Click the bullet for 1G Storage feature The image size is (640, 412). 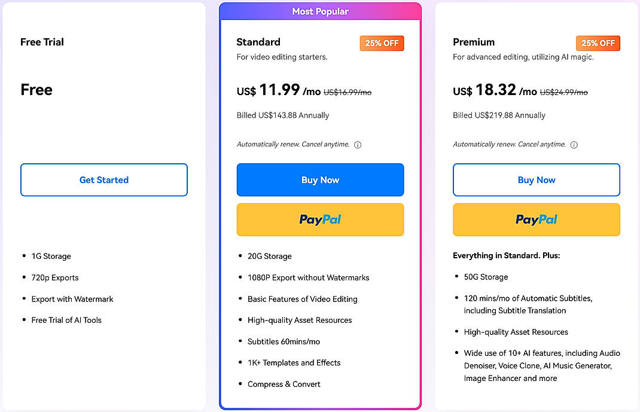25,256
